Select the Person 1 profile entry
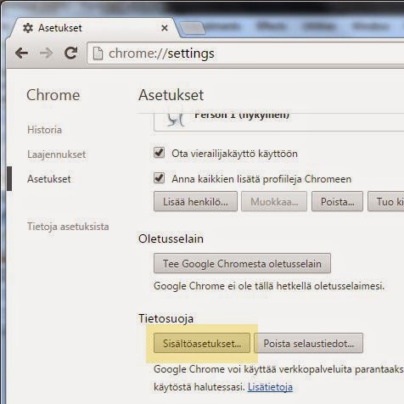This screenshot has height=404, width=404. [x=278, y=121]
